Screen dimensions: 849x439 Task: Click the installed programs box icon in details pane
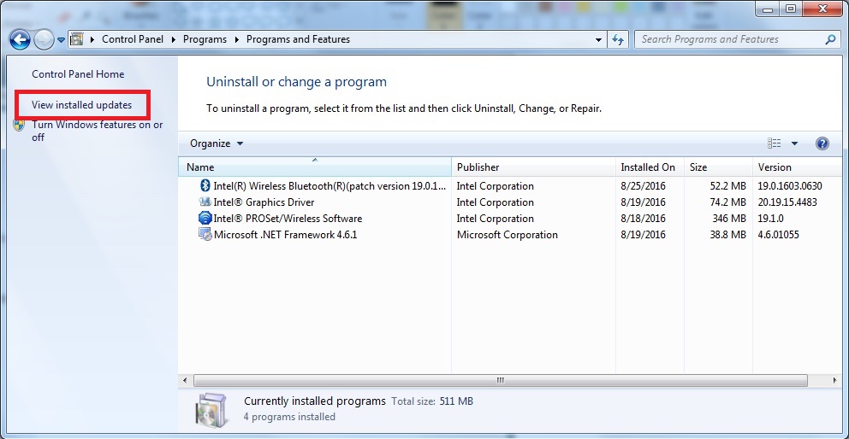(x=213, y=410)
